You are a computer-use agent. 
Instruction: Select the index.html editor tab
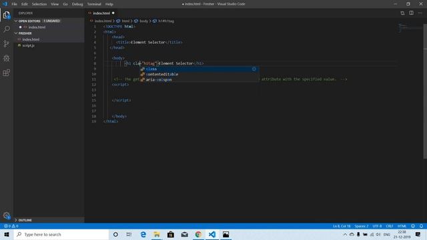pyautogui.click(x=101, y=13)
